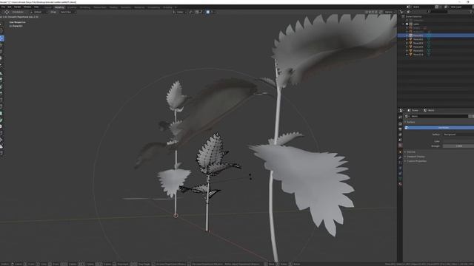The height and width of the screenshot is (266, 474).
Task: Open the Physics properties tab
Action: [400, 168]
